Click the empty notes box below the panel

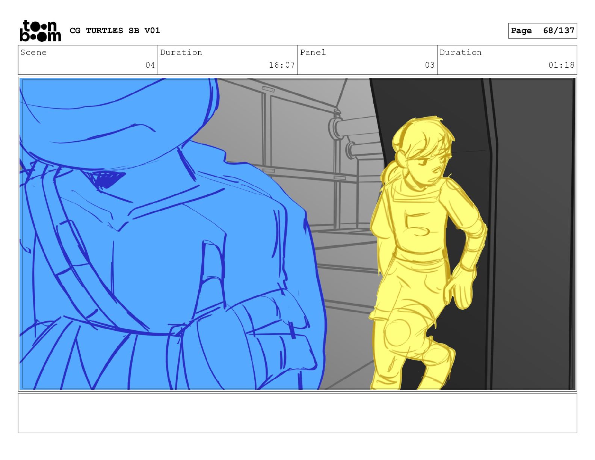(297, 413)
